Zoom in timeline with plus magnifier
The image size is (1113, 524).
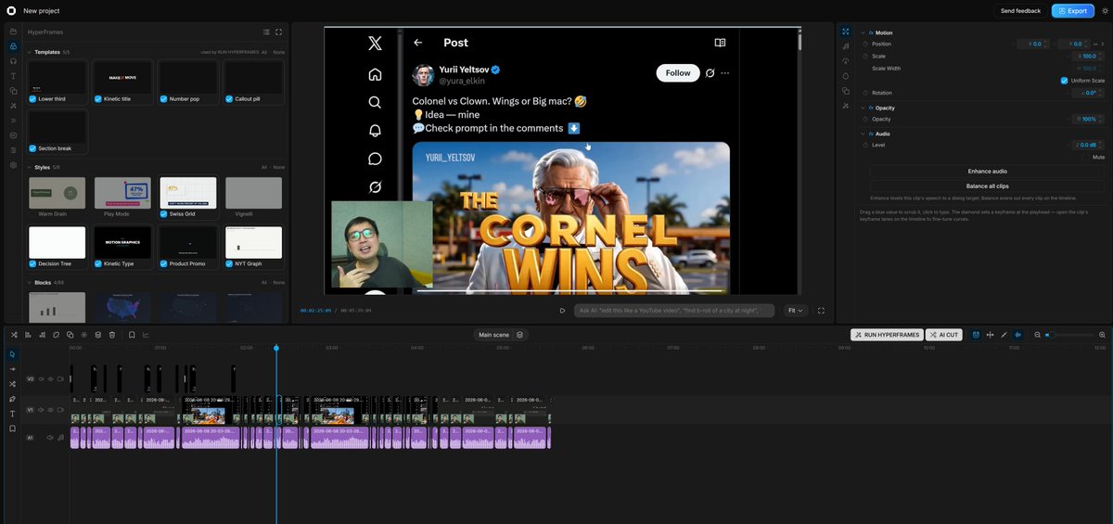tap(1102, 335)
